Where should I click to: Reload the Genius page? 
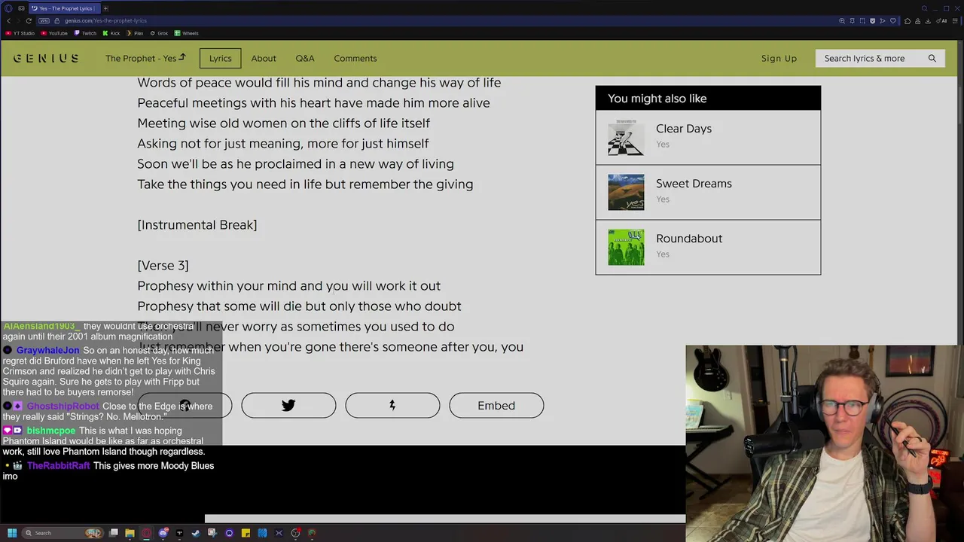[29, 21]
